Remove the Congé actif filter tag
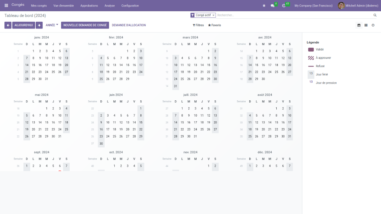Screen dimensions: 381x214 coord(213,15)
